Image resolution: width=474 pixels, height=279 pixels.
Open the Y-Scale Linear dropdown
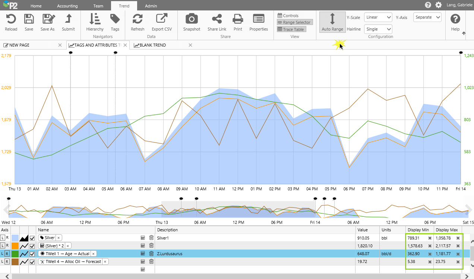pos(378,17)
